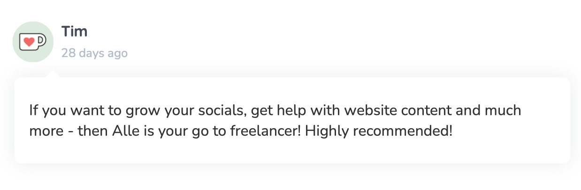The width and height of the screenshot is (581, 190).
Task: Click the coffee cup avatar icon
Action: 32,42
